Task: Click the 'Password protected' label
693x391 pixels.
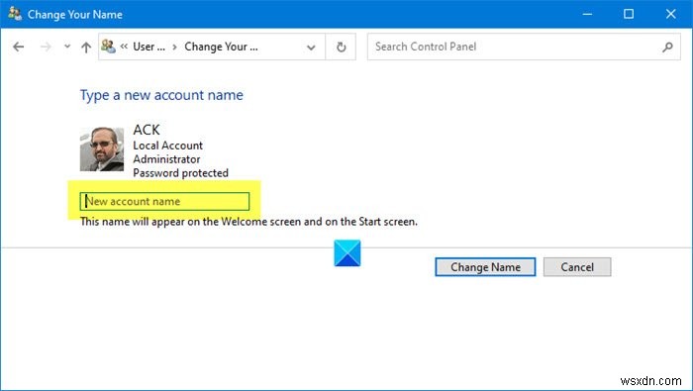Action: pos(181,173)
